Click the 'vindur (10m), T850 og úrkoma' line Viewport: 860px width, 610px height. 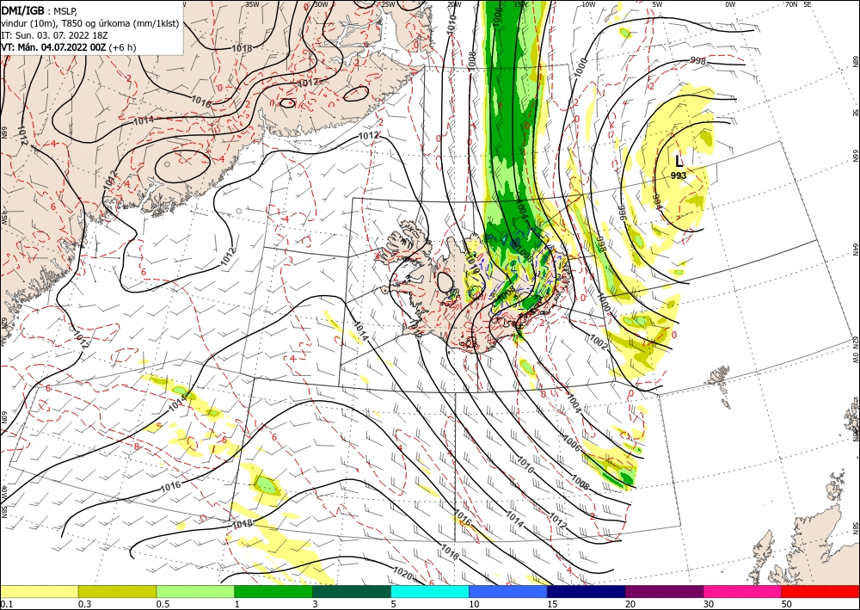point(90,23)
